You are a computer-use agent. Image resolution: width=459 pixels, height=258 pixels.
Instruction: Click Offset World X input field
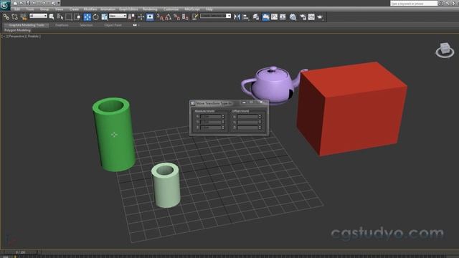click(247, 116)
